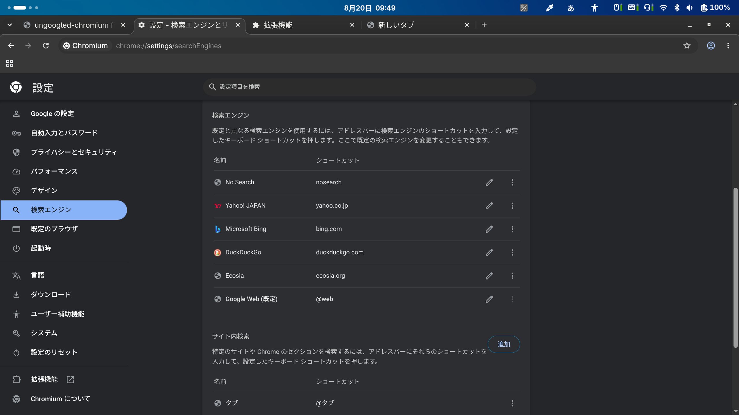Click the battery 100% indicator

tap(715, 8)
